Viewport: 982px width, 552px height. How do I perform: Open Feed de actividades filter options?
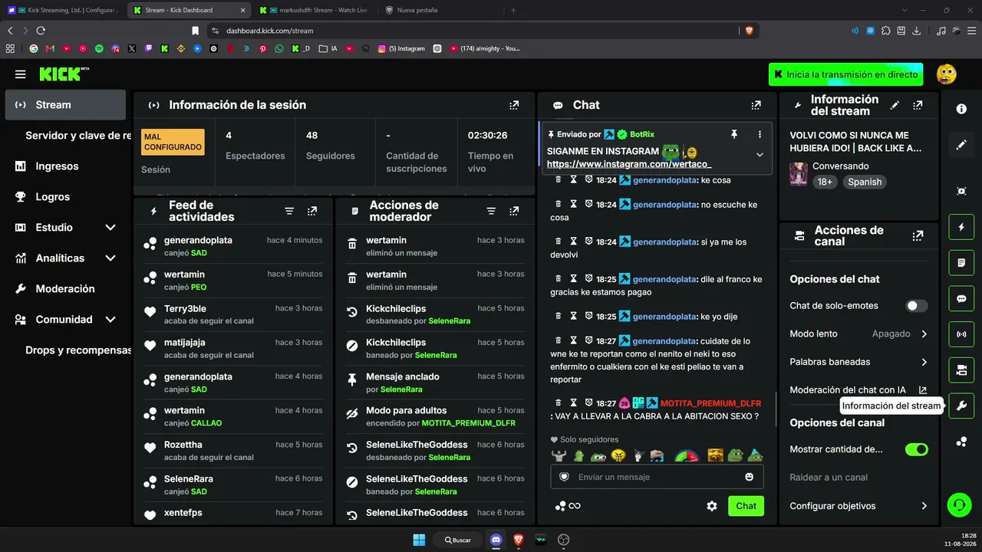coord(289,211)
